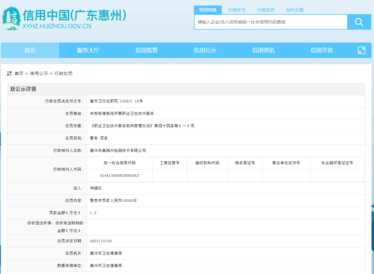Click the 社会组织登记证号 column header

point(337,163)
